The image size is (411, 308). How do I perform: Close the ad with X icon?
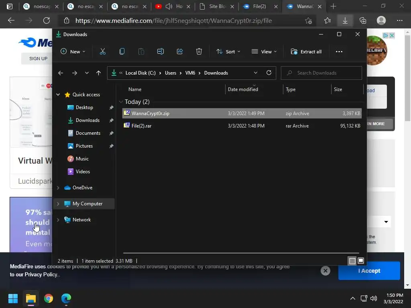pyautogui.click(x=392, y=35)
